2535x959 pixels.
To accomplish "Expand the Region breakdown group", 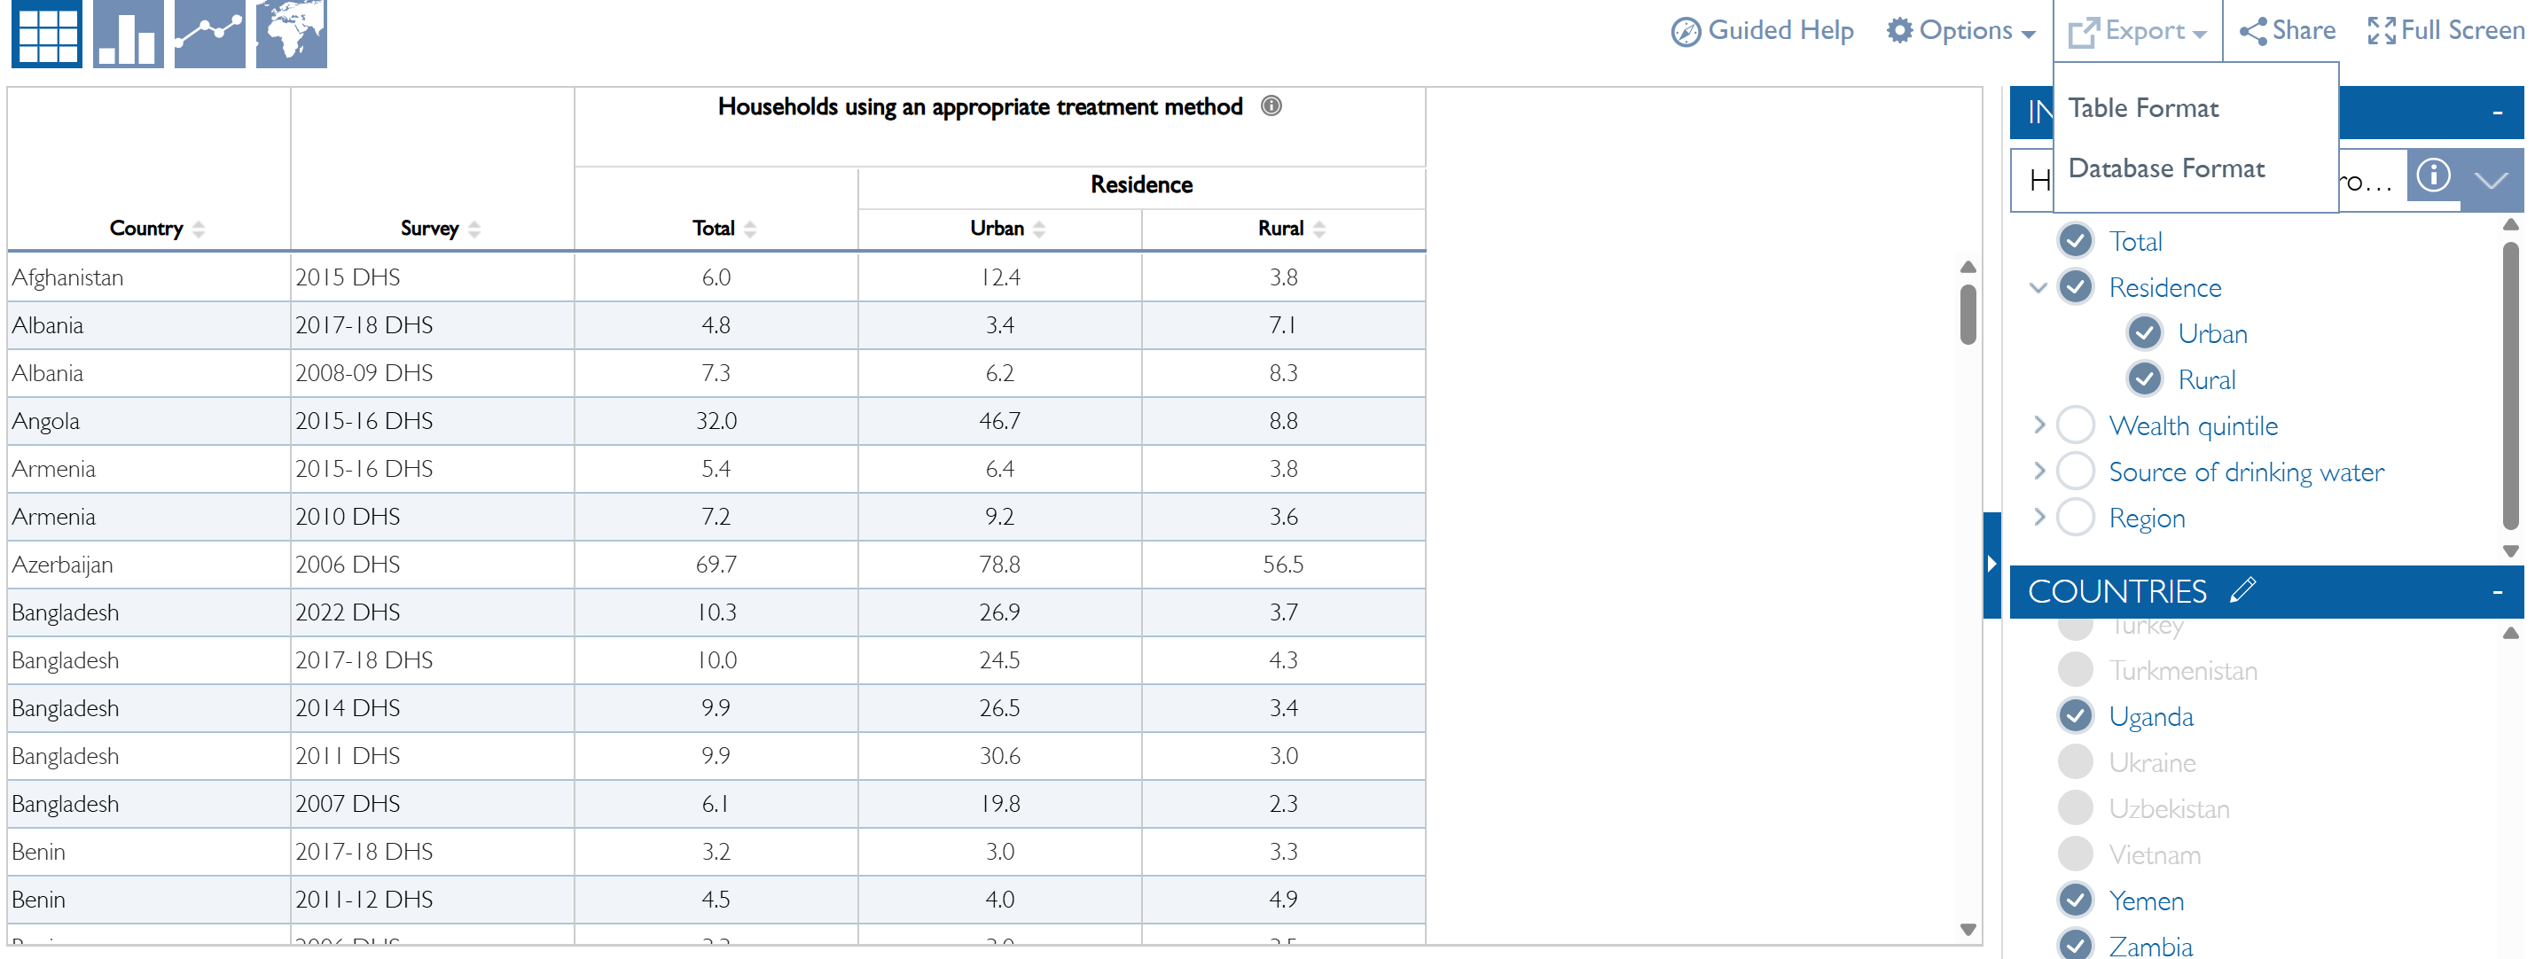I will coord(2039,518).
